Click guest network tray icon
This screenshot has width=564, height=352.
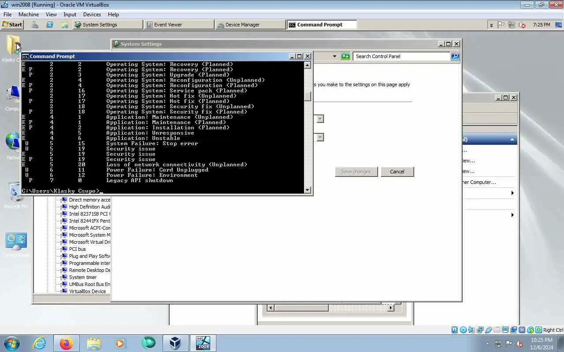point(512,25)
